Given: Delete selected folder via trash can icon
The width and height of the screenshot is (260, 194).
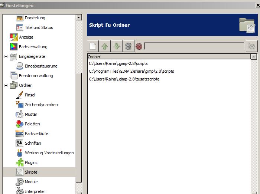Looking at the screenshot, I should (129, 46).
